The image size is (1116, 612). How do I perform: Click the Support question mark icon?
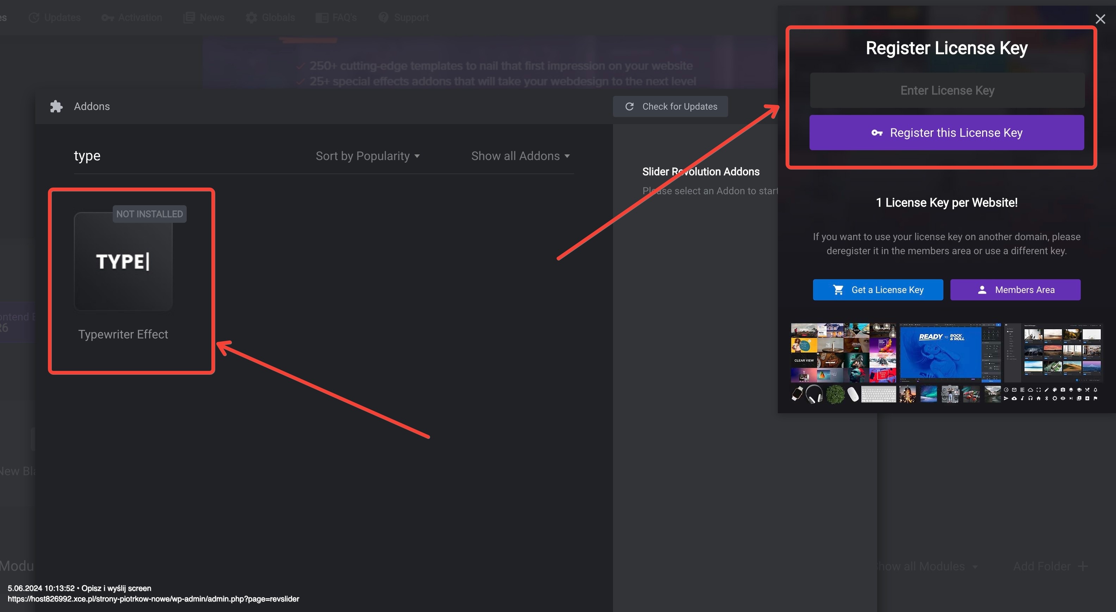point(383,17)
